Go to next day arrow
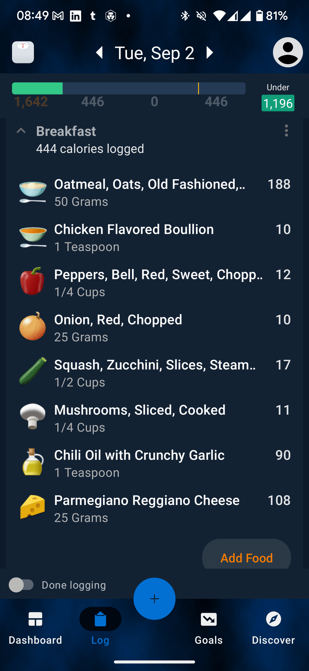The height and width of the screenshot is (671, 309). 210,52
